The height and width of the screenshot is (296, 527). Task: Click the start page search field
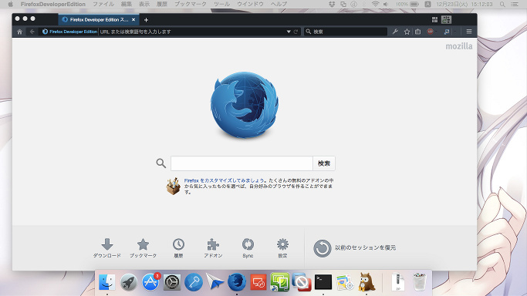242,163
